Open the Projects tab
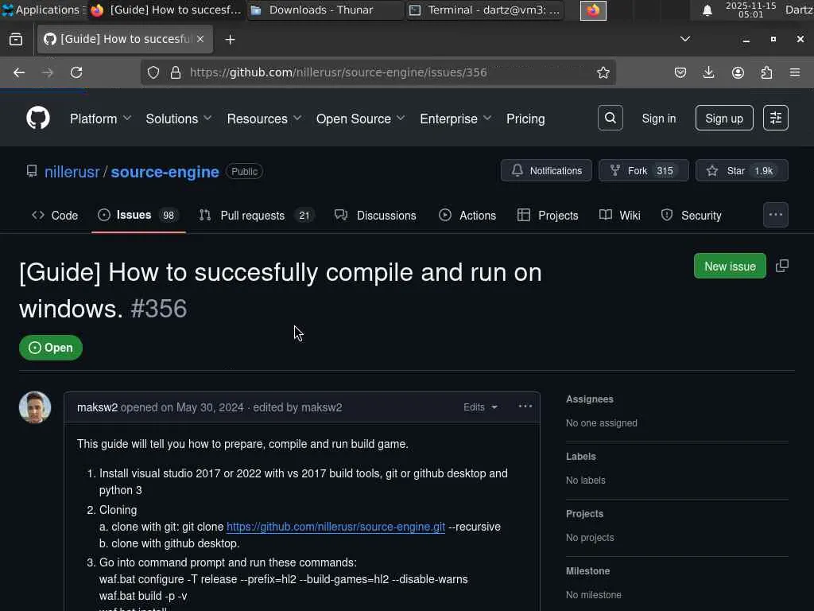The width and height of the screenshot is (814, 611). point(548,215)
